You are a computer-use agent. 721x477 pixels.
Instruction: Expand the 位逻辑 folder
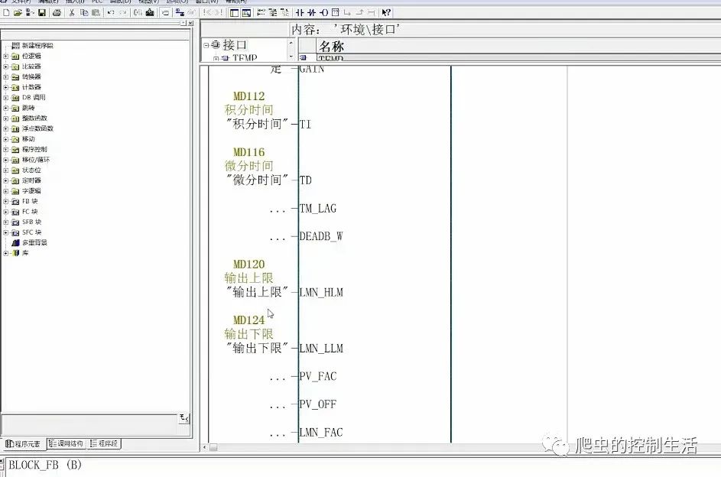click(5, 56)
